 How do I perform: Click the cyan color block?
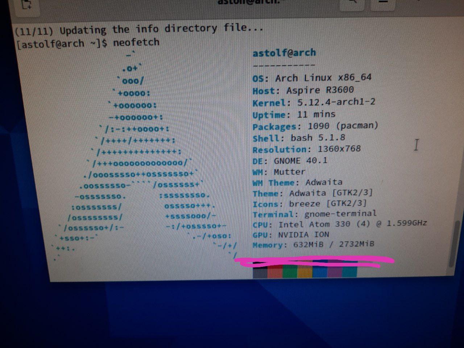349,271
